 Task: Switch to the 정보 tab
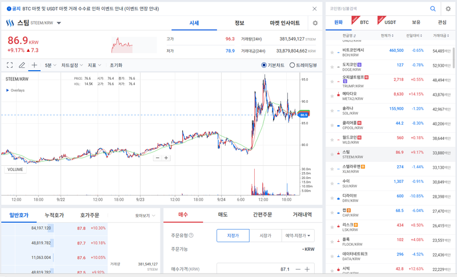239,23
